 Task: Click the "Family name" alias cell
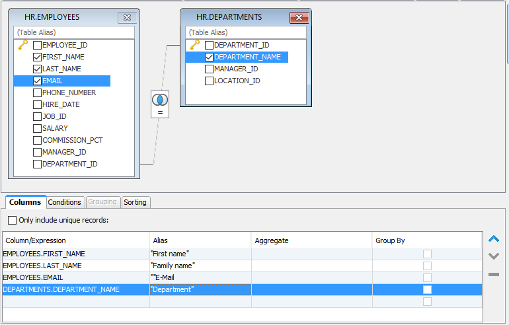click(200, 266)
